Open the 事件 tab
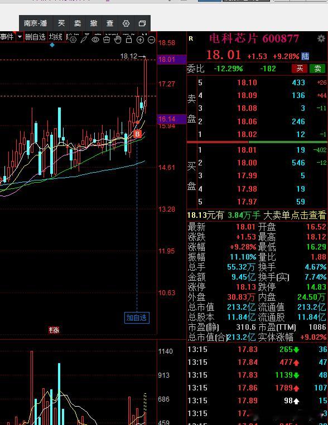The width and height of the screenshot is (328, 425). [7, 37]
